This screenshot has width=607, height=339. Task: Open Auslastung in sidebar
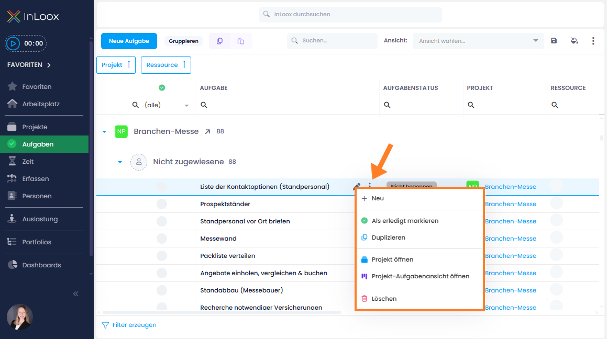[32, 219]
